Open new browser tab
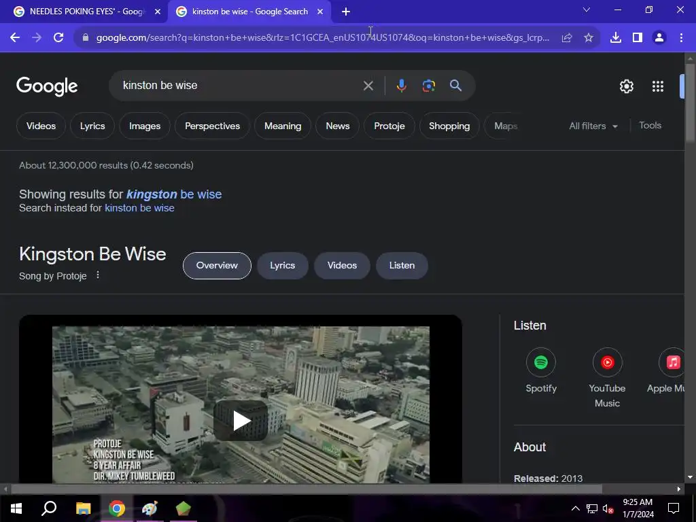 pos(346,12)
